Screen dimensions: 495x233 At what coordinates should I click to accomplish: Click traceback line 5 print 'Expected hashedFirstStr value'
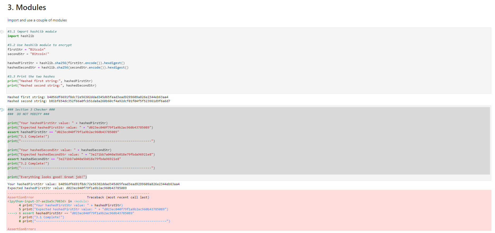click(x=94, y=209)
